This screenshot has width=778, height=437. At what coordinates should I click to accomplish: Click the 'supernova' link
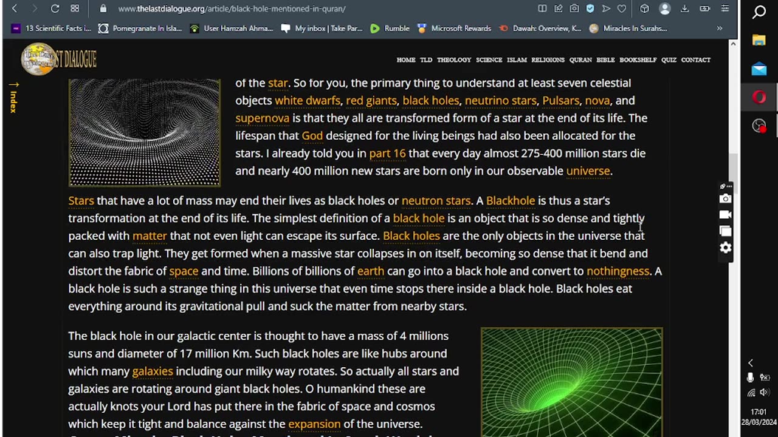(263, 118)
